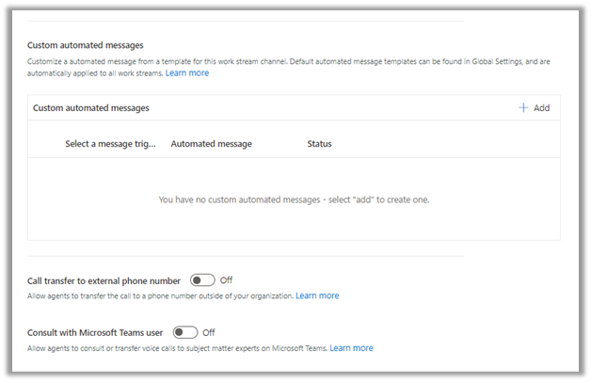Screen dimensions: 591x382
Task: Click the no custom automated messages notice
Action: click(294, 199)
